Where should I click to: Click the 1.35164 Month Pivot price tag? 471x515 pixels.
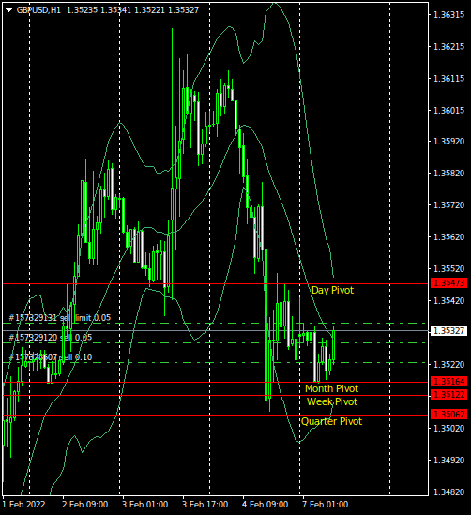(x=449, y=381)
